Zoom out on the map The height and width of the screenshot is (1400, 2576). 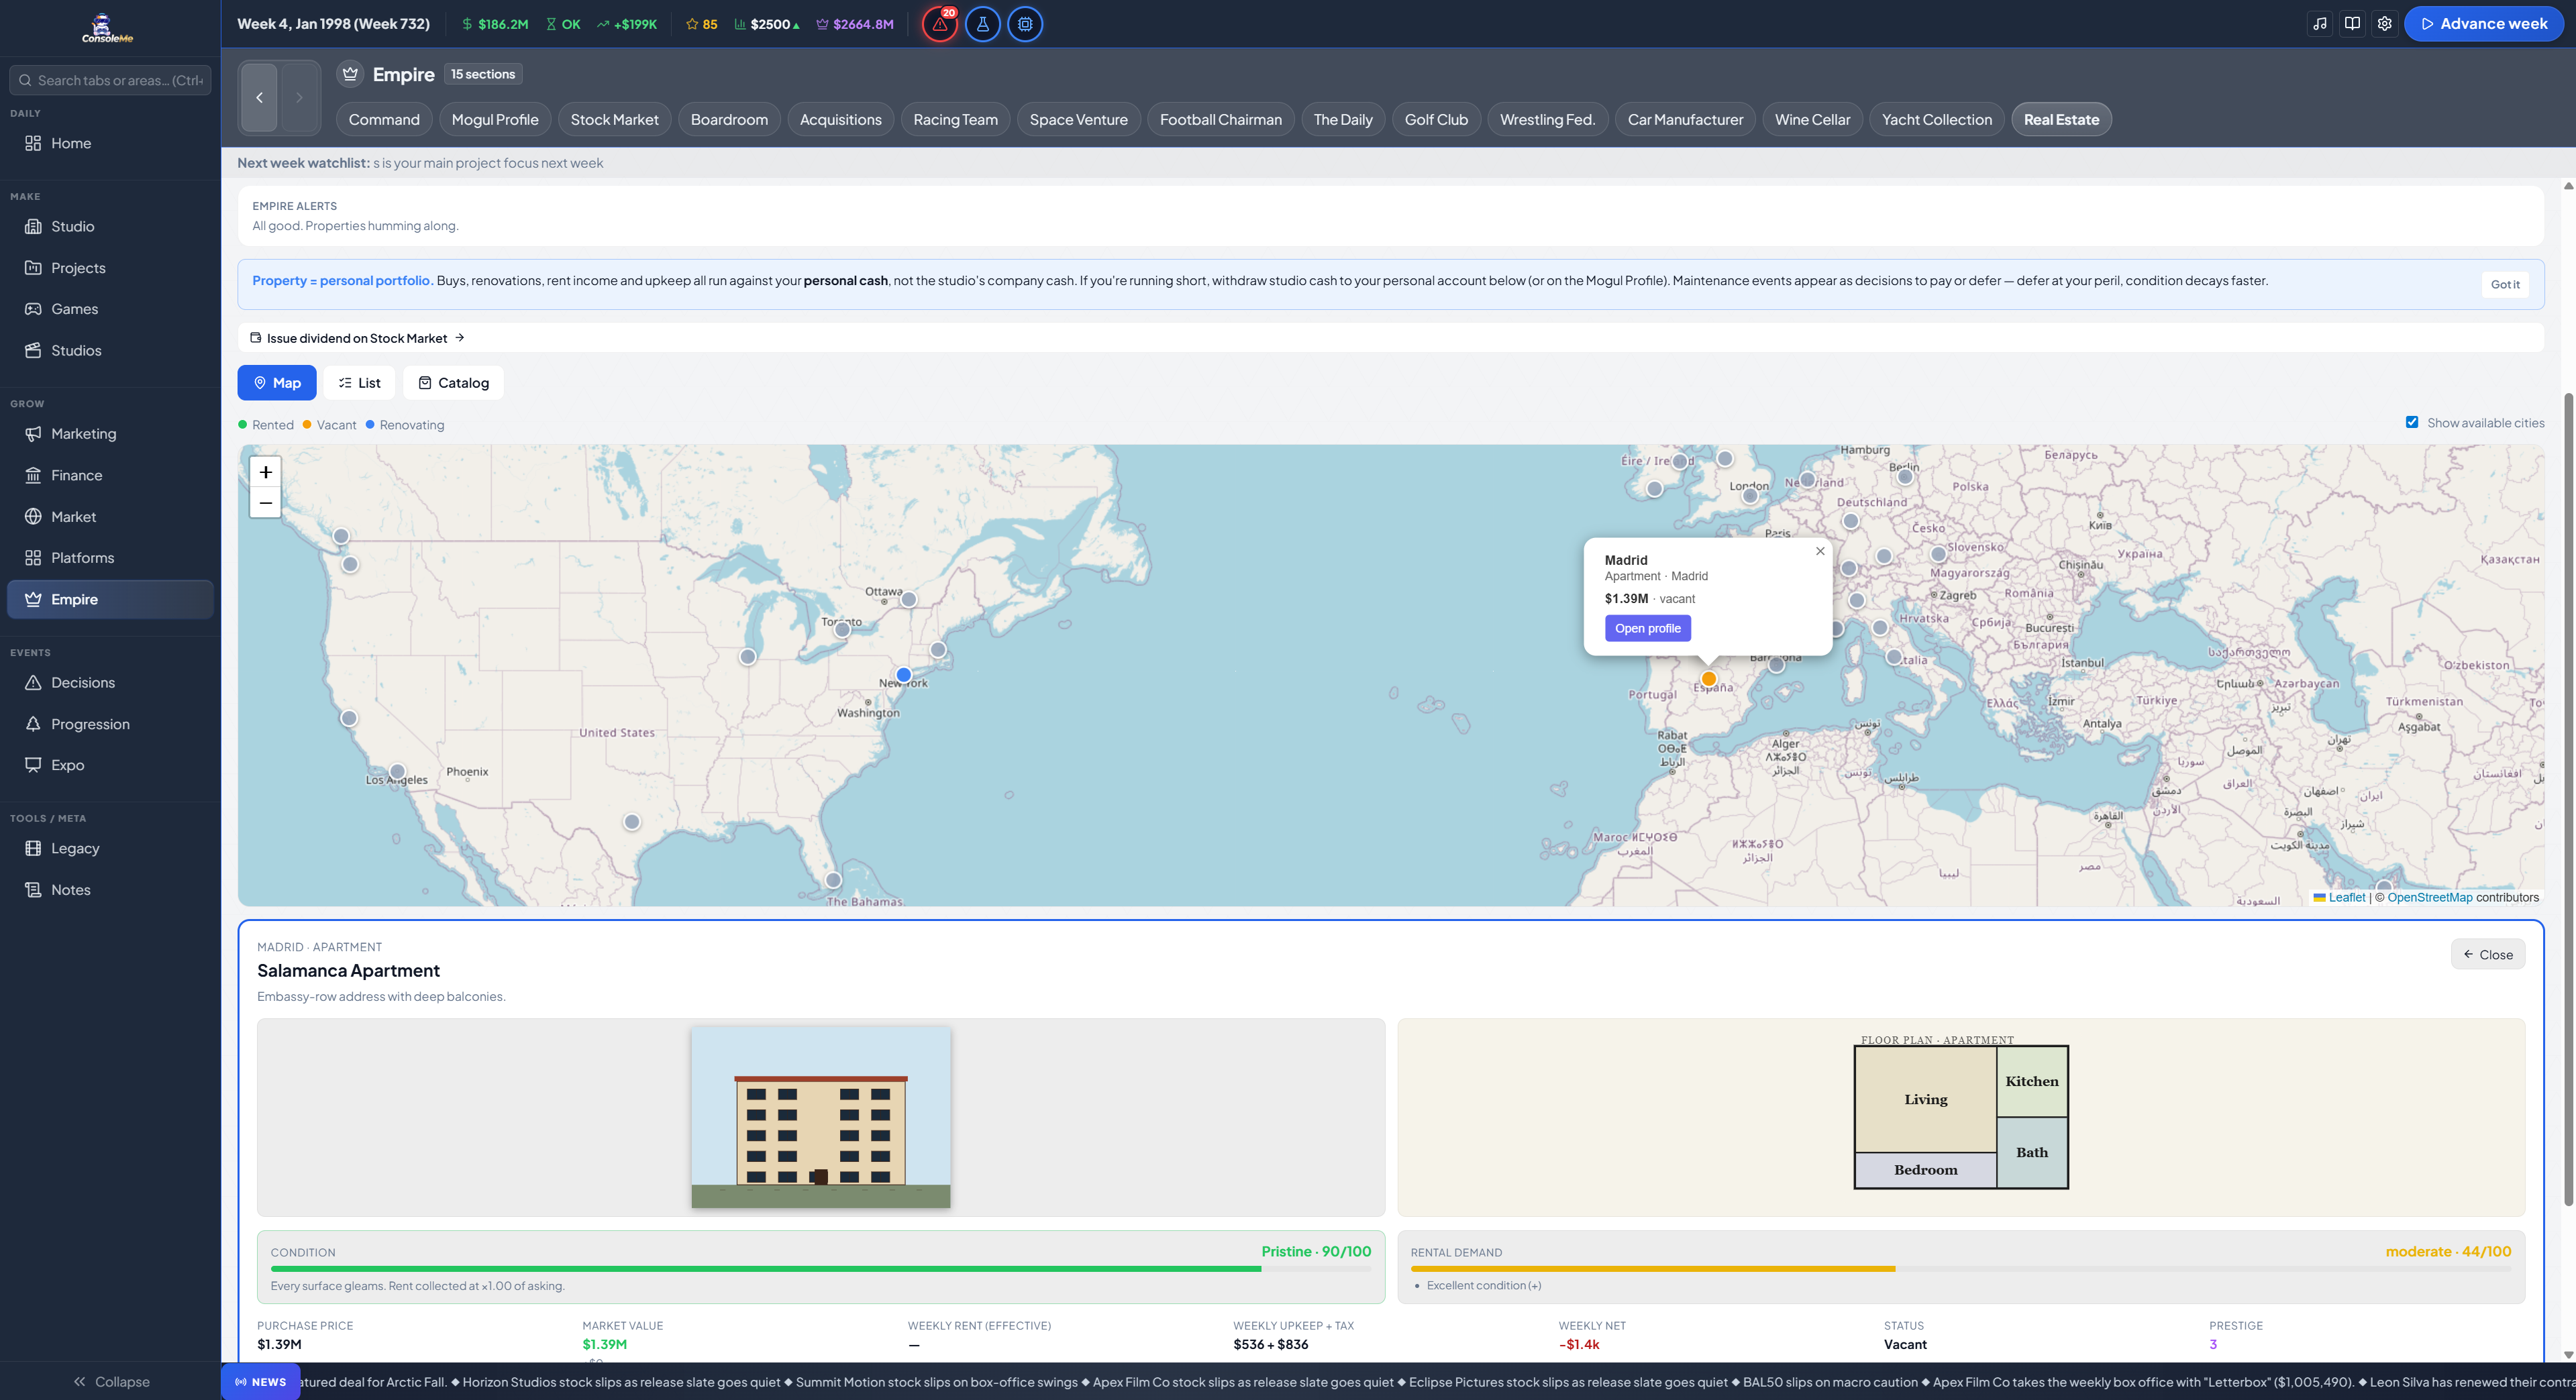point(265,503)
